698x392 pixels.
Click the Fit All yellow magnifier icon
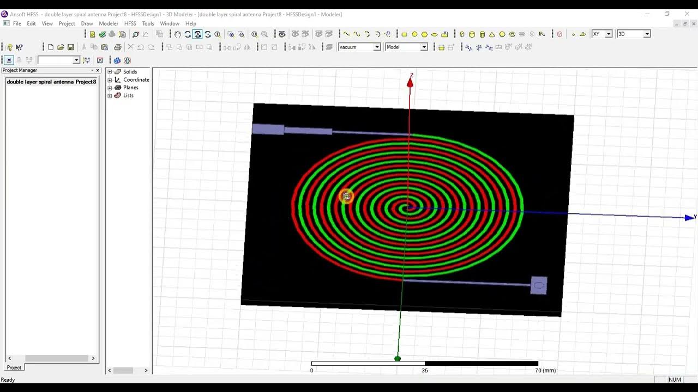(x=255, y=34)
